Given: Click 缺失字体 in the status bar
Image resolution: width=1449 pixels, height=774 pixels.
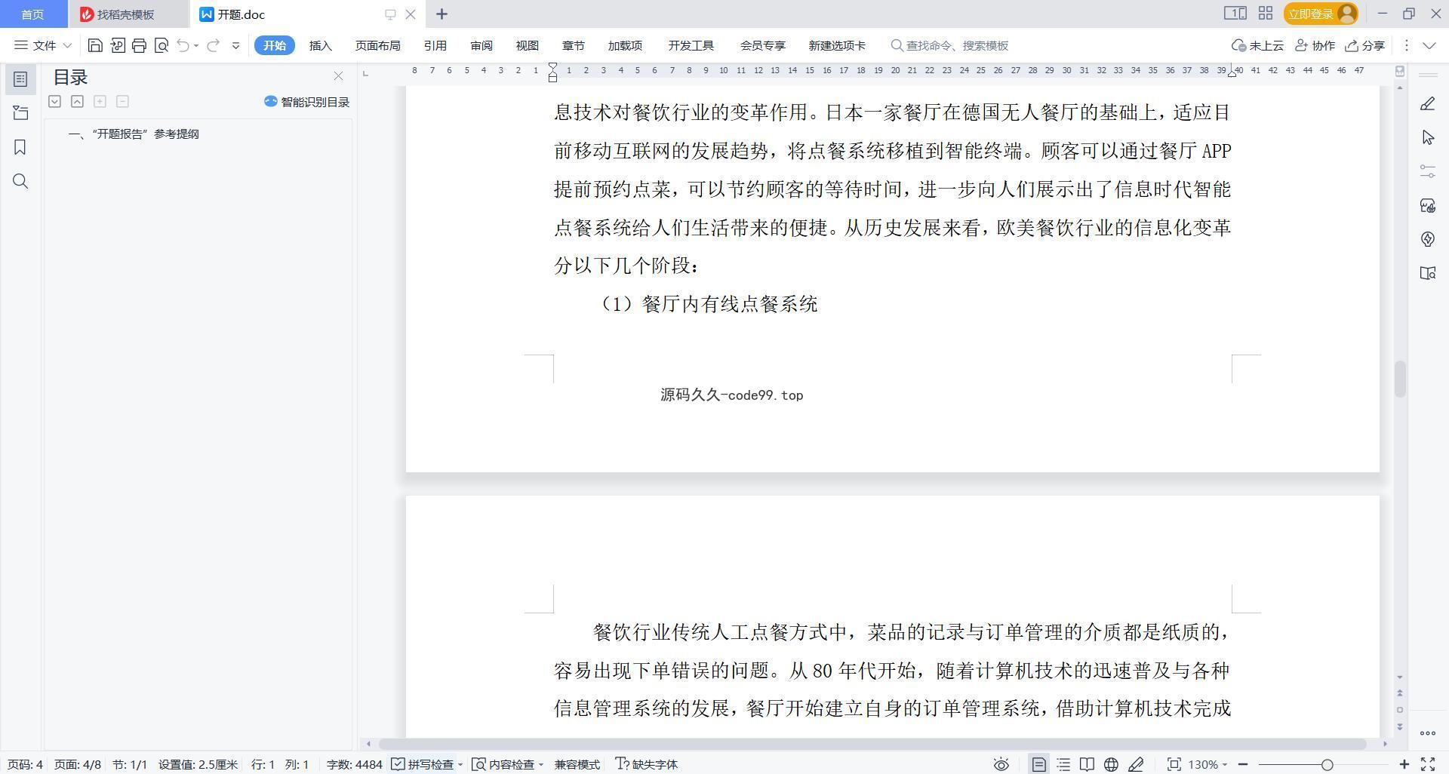Looking at the screenshot, I should (x=647, y=764).
